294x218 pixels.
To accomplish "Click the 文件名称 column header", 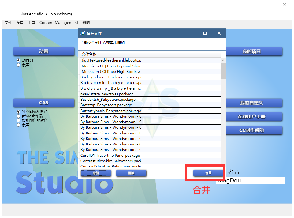I will tap(111, 54).
